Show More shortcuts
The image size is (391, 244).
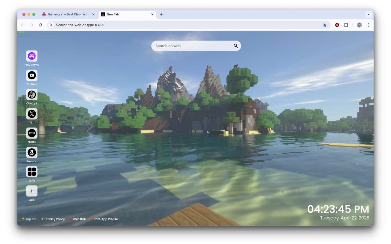32,172
